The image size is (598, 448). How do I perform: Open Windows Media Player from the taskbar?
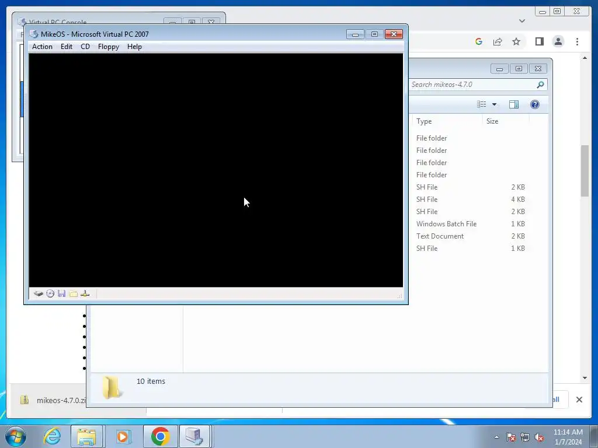point(123,436)
